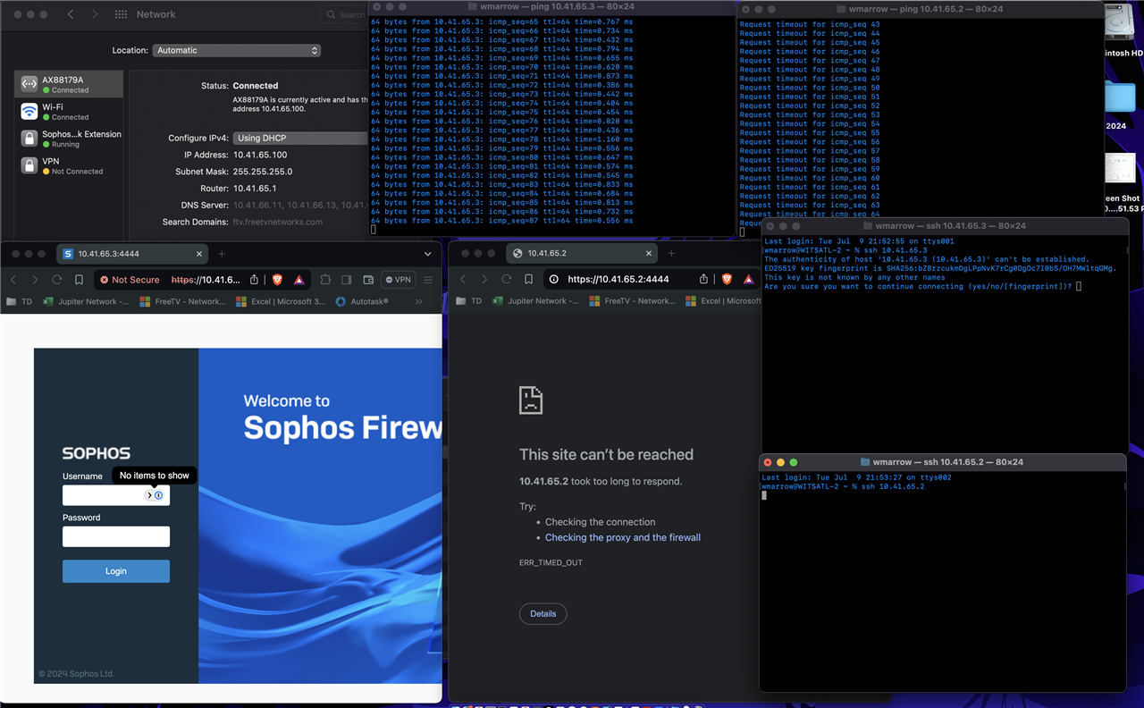This screenshot has width=1144, height=708.
Task: Select the Wi-Fi network service
Action: 69,111
